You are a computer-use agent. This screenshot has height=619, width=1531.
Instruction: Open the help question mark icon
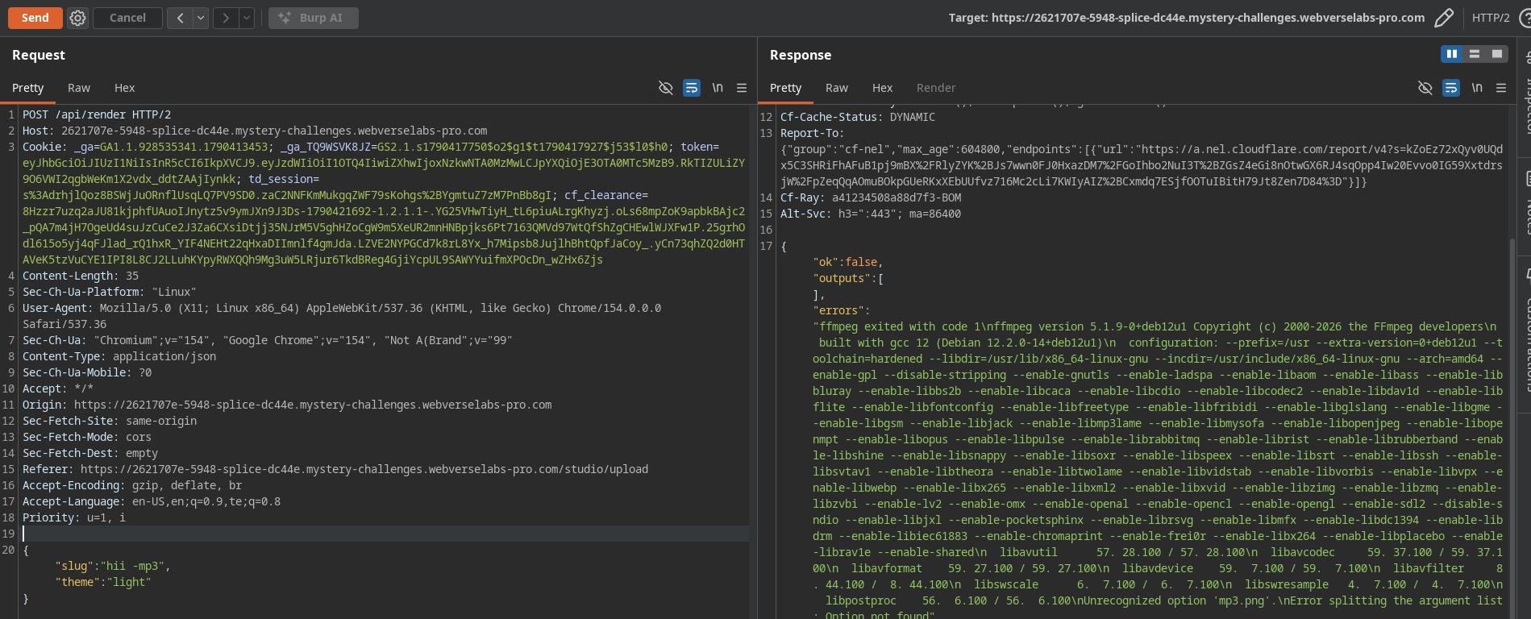pos(1525,18)
